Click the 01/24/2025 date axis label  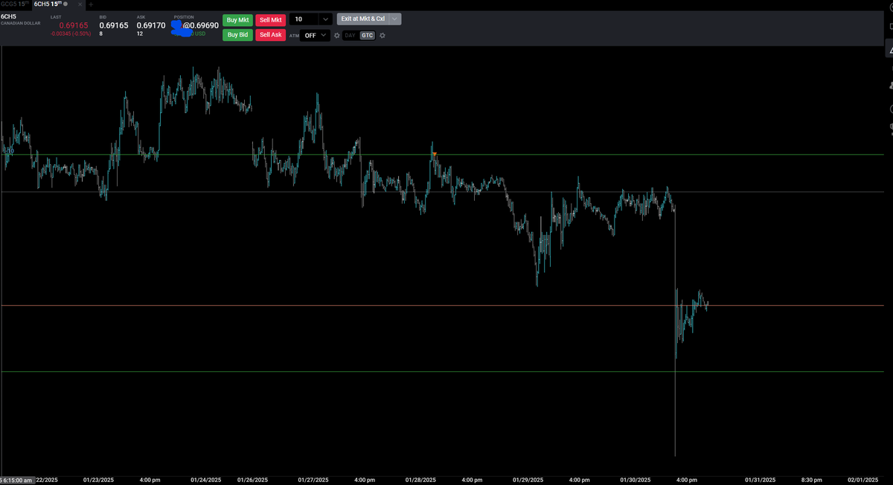[x=207, y=480]
